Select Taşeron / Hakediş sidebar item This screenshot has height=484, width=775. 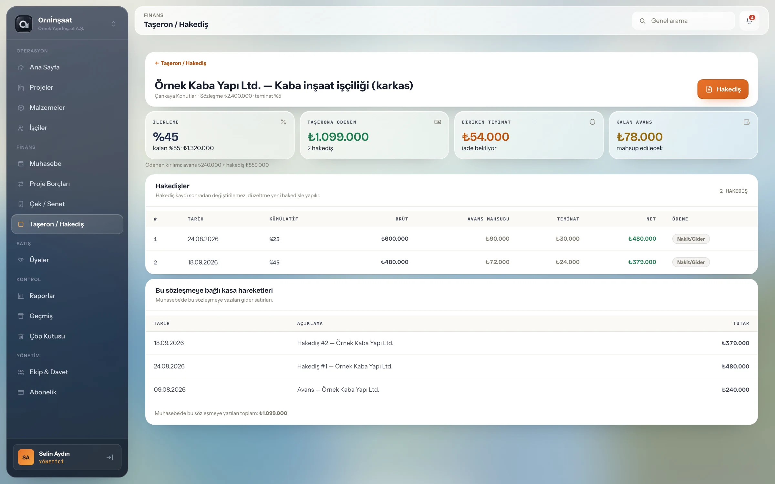point(67,224)
